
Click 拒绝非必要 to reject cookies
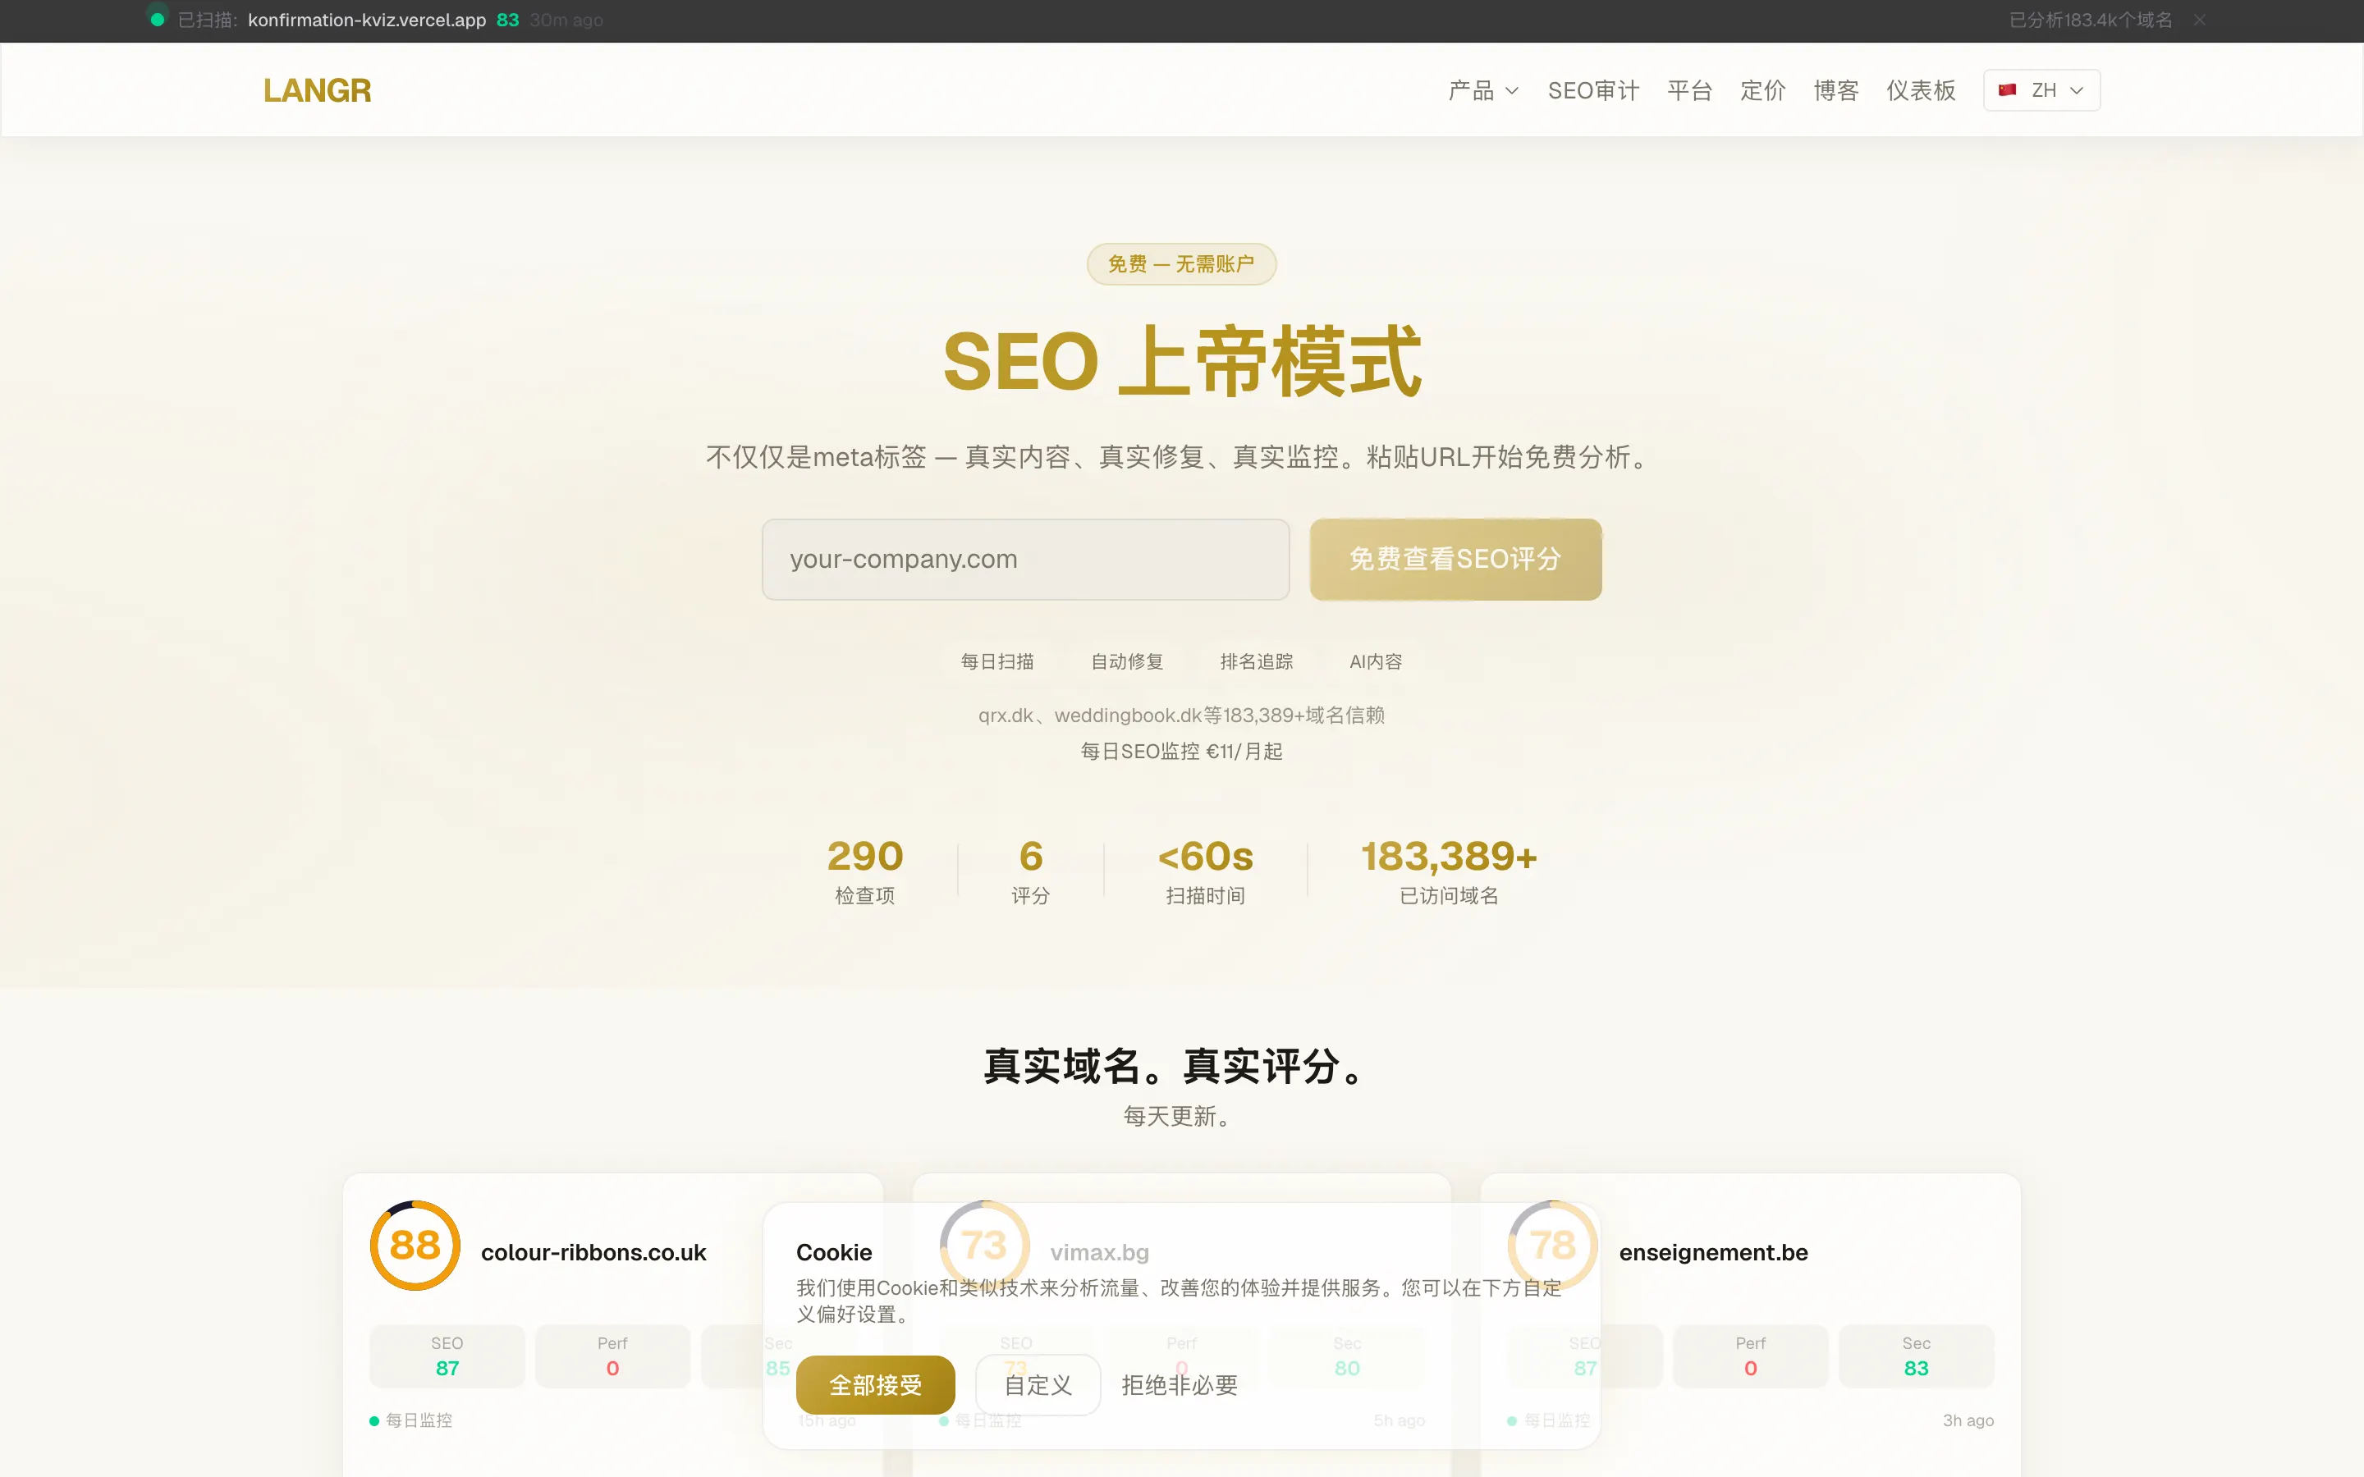click(x=1179, y=1384)
